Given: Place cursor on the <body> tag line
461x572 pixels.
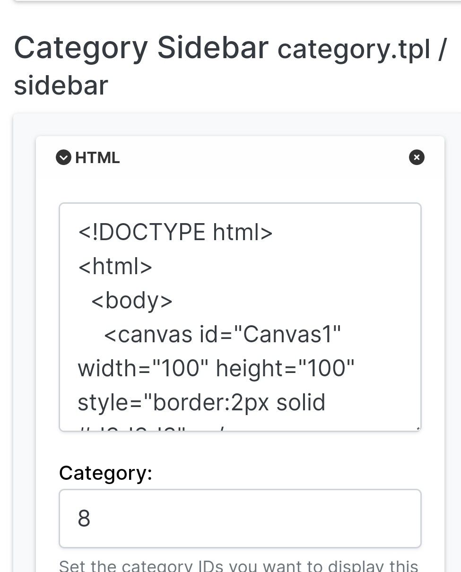Looking at the screenshot, I should coord(132,300).
